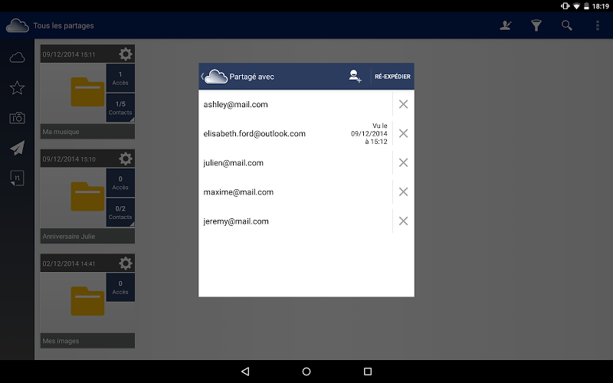
Task: Open the Mes images folder thumbnail
Action: [x=87, y=301]
